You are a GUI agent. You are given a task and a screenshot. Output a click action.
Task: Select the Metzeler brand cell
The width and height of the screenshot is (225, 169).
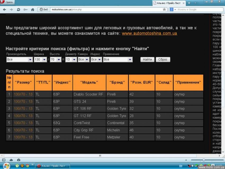click(117, 137)
